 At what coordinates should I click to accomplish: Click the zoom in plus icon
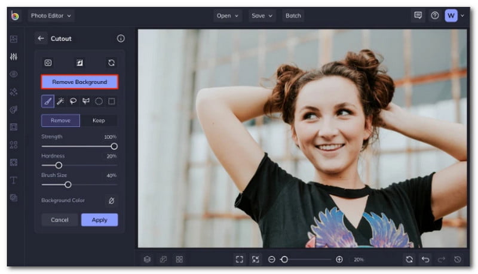(x=339, y=259)
